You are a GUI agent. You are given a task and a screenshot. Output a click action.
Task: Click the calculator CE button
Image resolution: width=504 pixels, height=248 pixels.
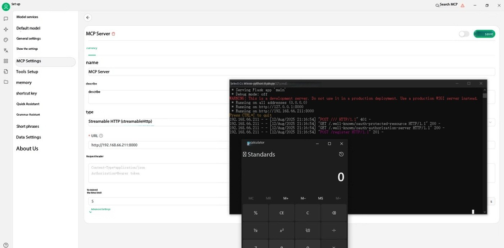pyautogui.click(x=282, y=213)
